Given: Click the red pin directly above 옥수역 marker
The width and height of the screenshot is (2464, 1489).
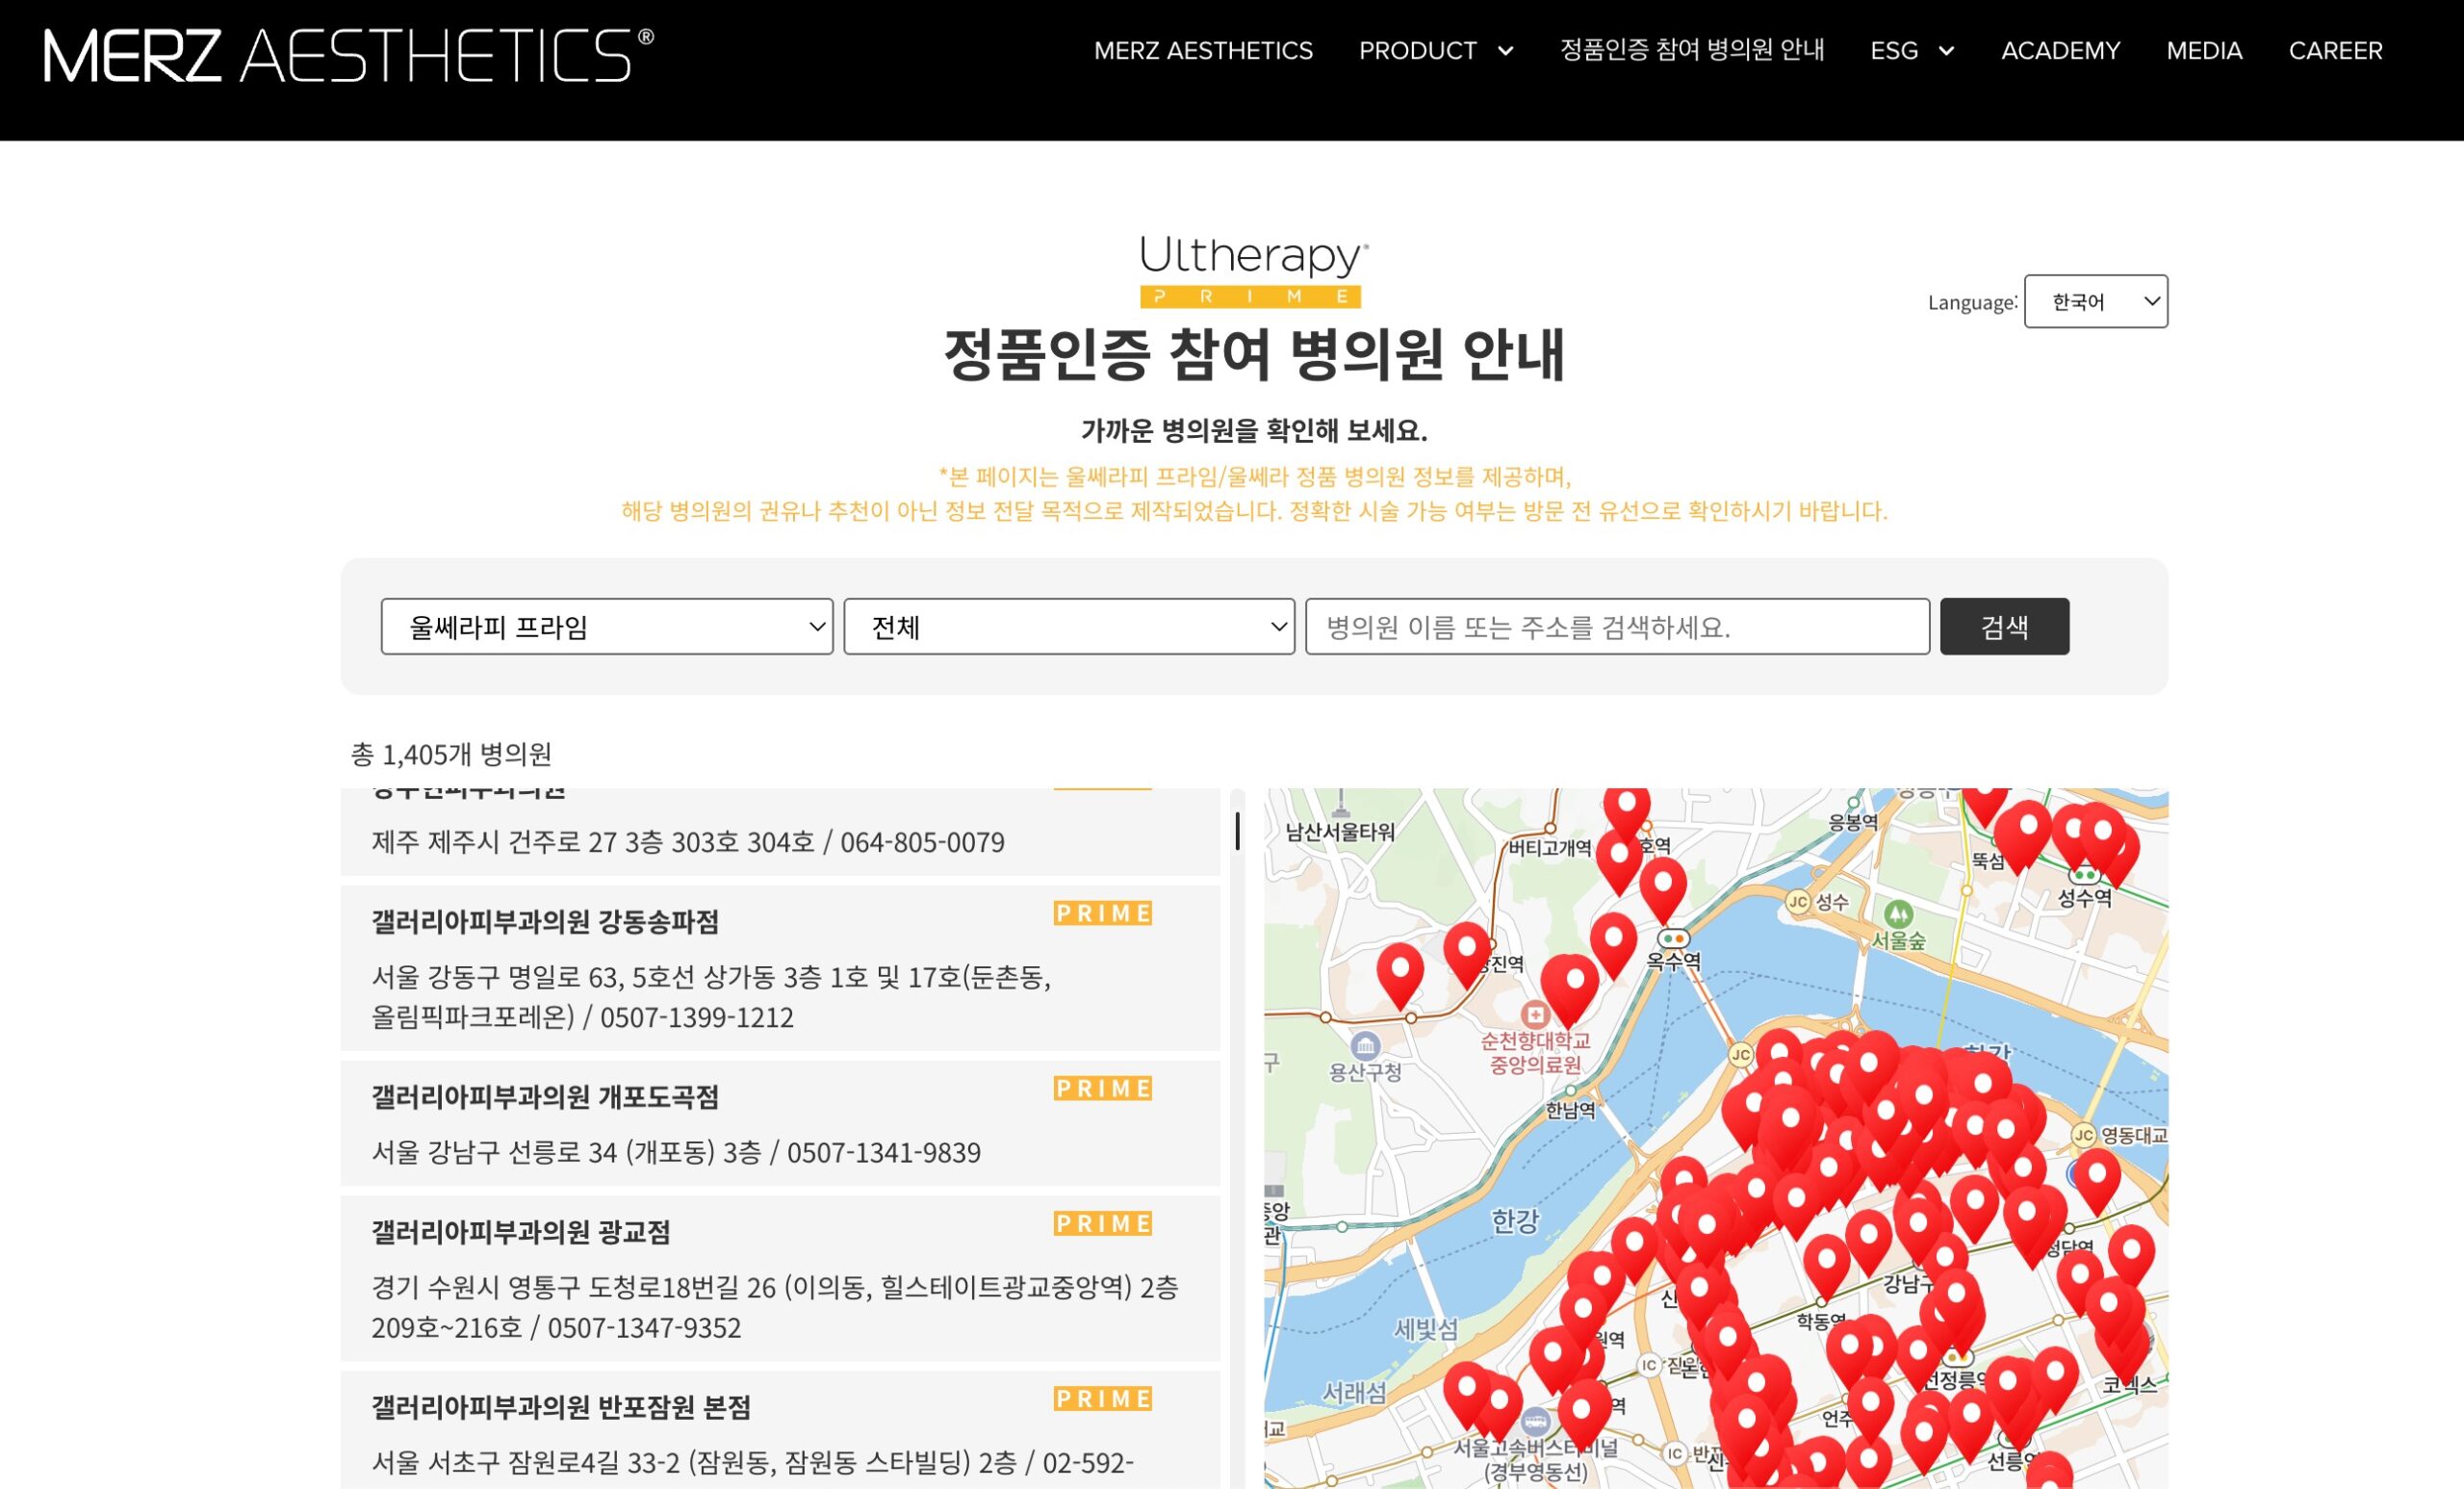Looking at the screenshot, I should coord(1663,890).
